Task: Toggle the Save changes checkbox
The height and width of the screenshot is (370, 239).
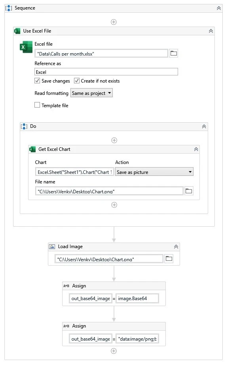Action: coord(37,81)
